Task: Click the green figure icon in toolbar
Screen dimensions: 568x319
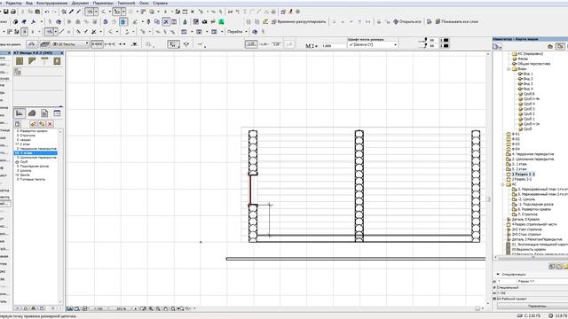Action: point(221,21)
